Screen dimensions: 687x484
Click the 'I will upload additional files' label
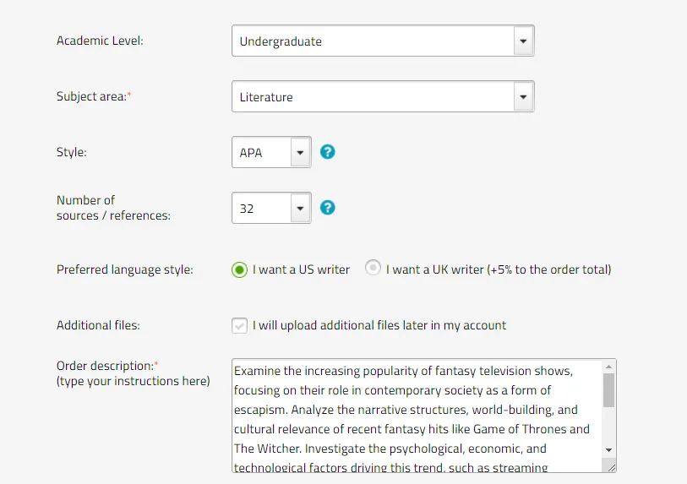click(379, 325)
